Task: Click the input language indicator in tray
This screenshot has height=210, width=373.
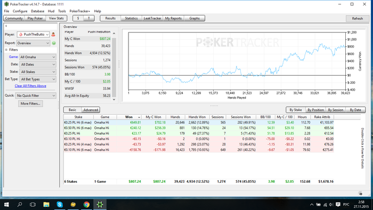Action: (x=346, y=205)
